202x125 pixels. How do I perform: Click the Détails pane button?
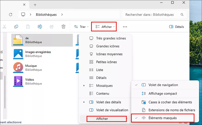pyautogui.click(x=176, y=27)
